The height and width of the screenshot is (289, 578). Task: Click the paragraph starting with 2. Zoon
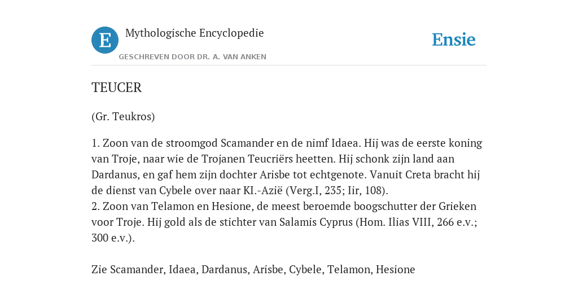point(284,222)
